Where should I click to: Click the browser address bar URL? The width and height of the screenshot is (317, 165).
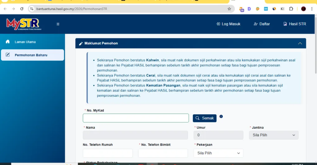(72, 9)
